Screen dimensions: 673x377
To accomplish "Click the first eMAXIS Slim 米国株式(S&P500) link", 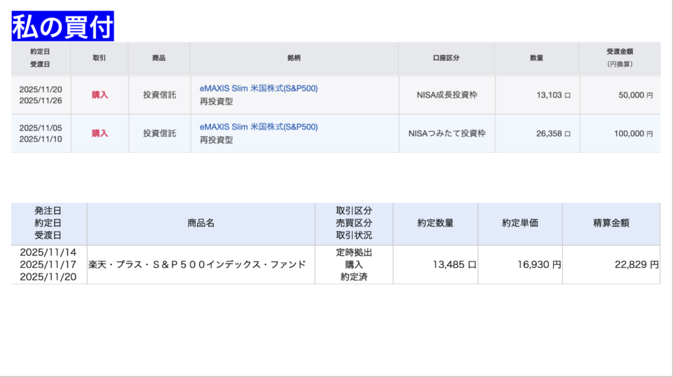I will [x=258, y=88].
